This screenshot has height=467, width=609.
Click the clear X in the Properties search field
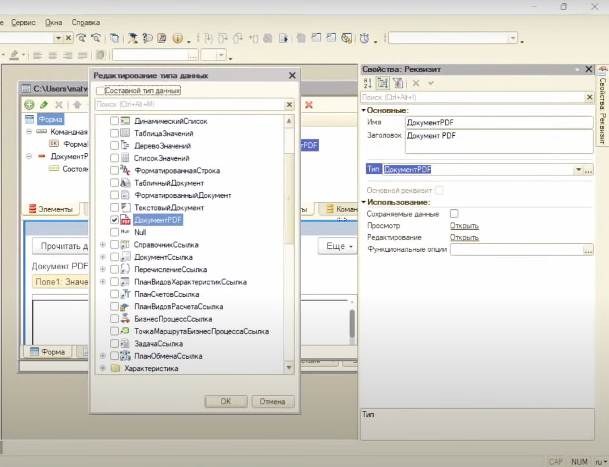pyautogui.click(x=590, y=97)
